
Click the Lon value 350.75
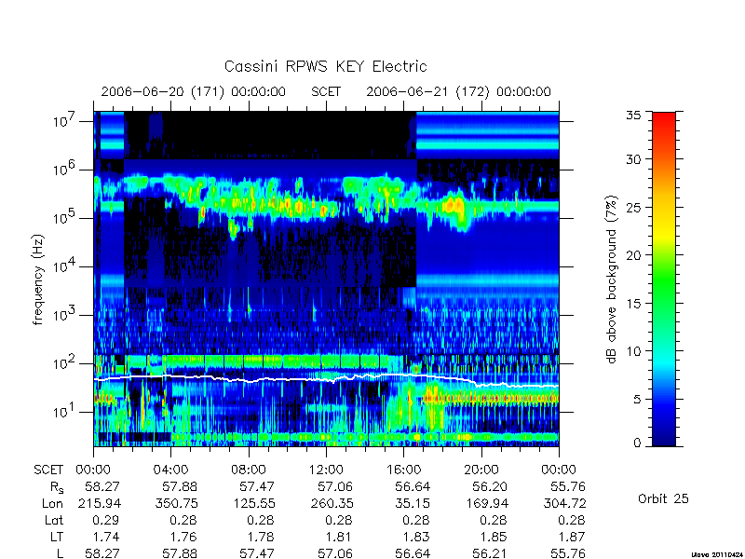[176, 503]
